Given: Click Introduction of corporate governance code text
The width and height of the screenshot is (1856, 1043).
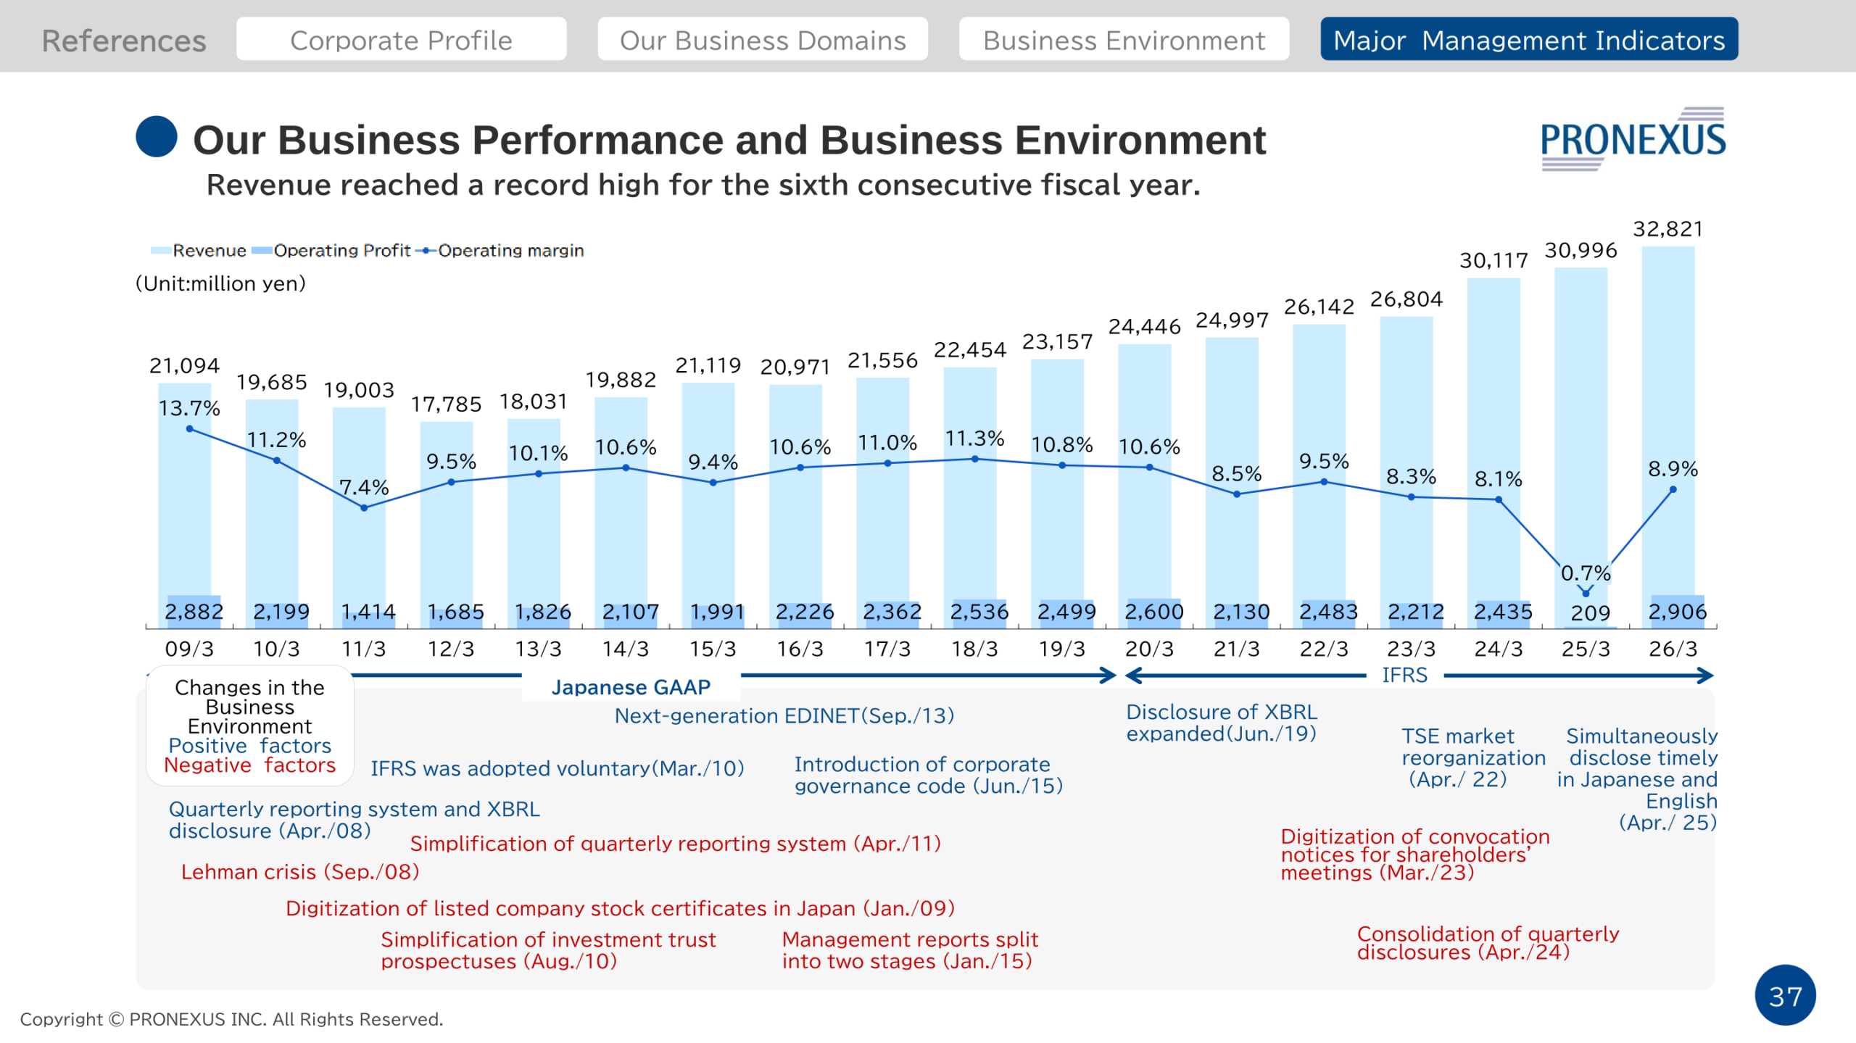Looking at the screenshot, I should point(929,775).
